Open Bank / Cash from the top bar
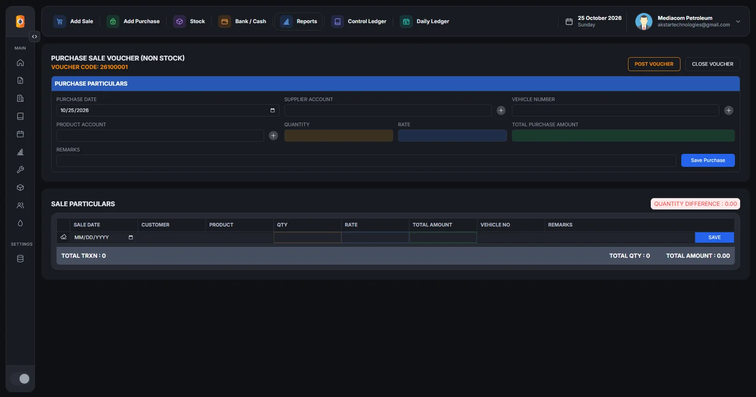This screenshot has height=397, width=756. [x=243, y=21]
